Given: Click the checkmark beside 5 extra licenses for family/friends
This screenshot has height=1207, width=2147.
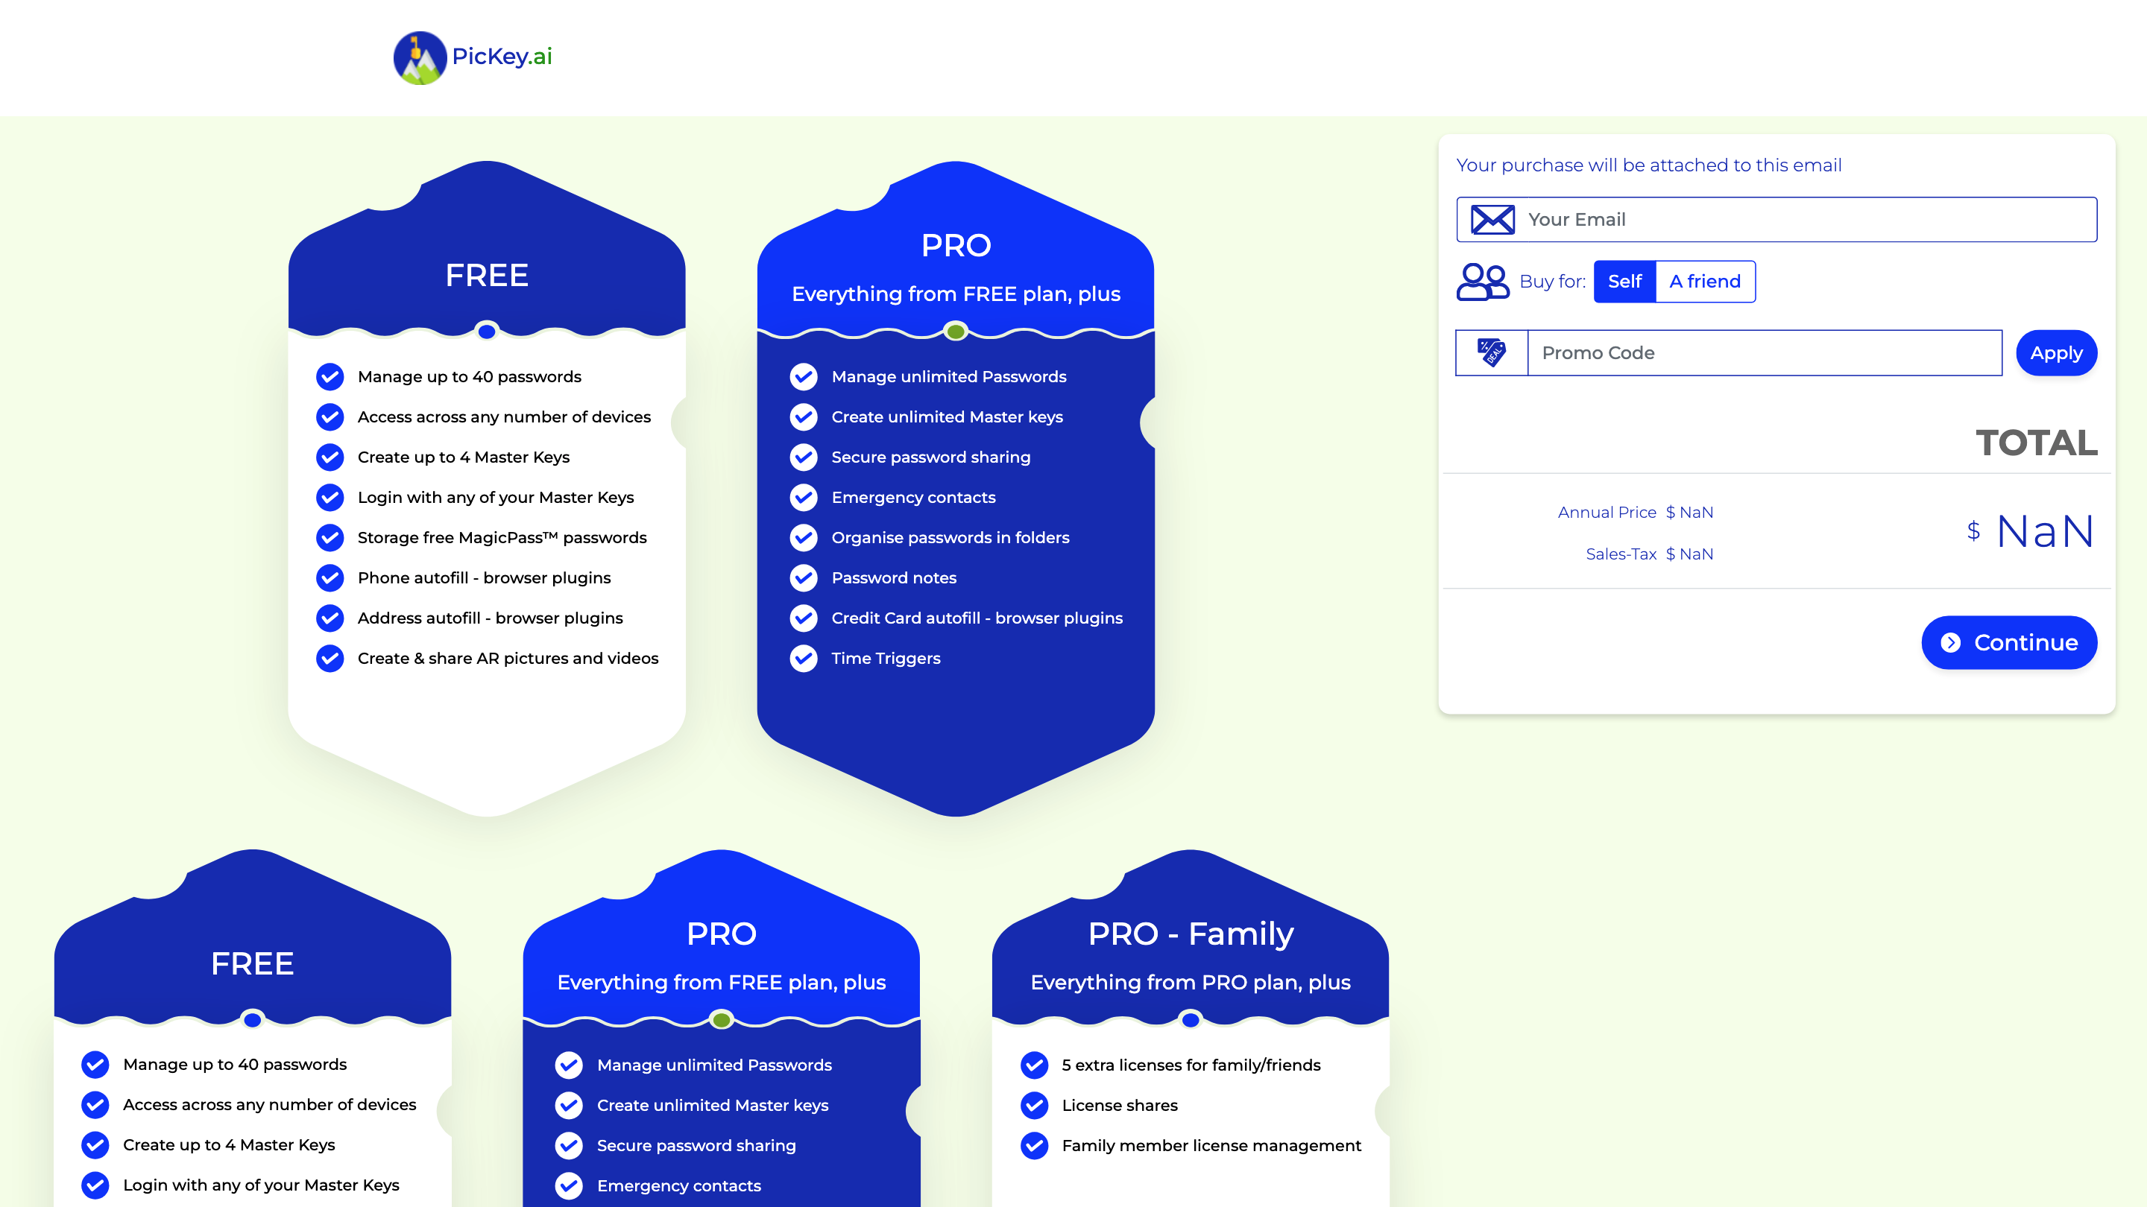Looking at the screenshot, I should pyautogui.click(x=1034, y=1065).
